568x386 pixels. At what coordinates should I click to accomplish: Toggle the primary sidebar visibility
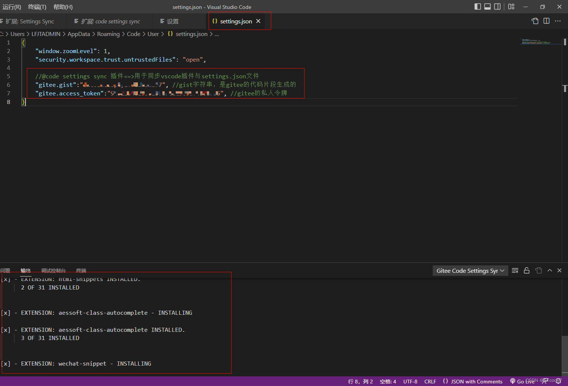click(477, 6)
